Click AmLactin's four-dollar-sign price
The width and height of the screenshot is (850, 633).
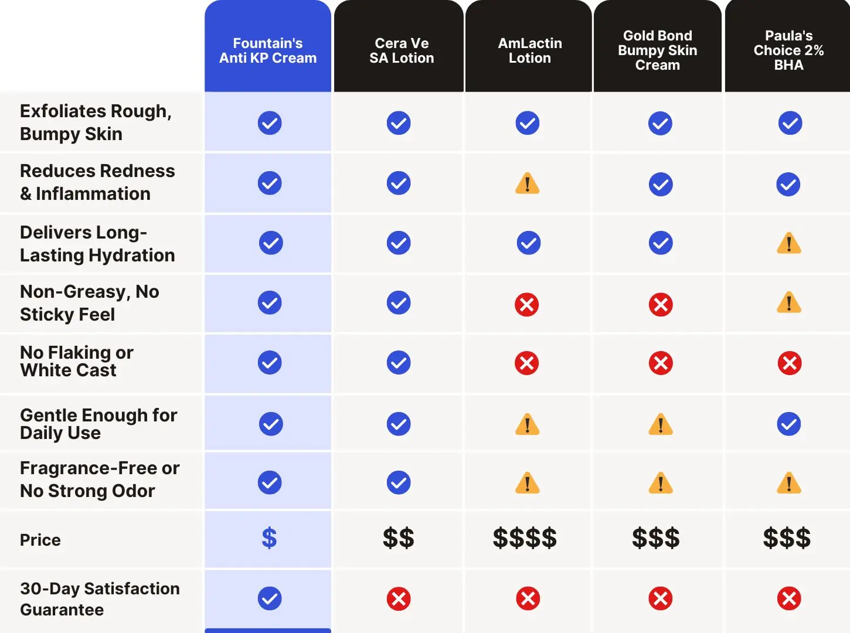(525, 538)
